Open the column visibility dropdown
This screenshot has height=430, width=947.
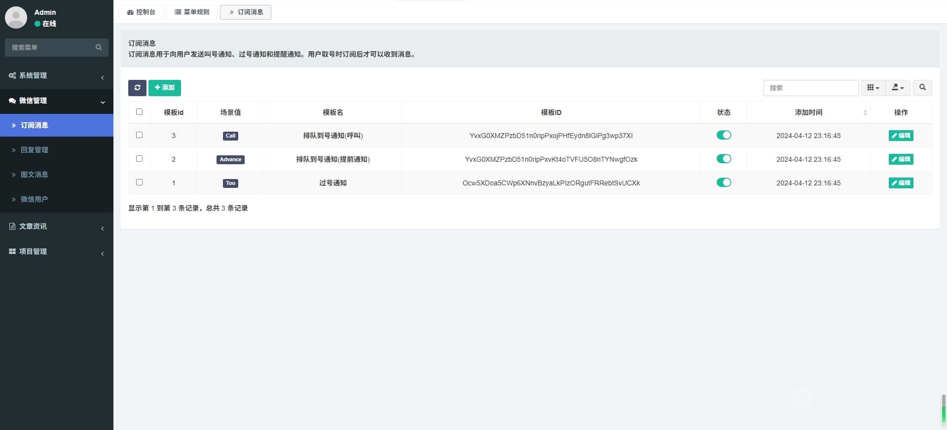(x=873, y=88)
